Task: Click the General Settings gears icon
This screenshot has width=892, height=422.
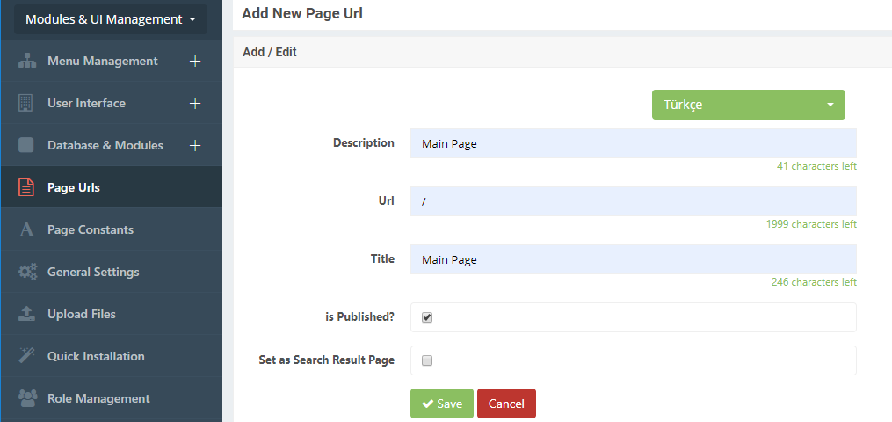Action: click(x=28, y=272)
